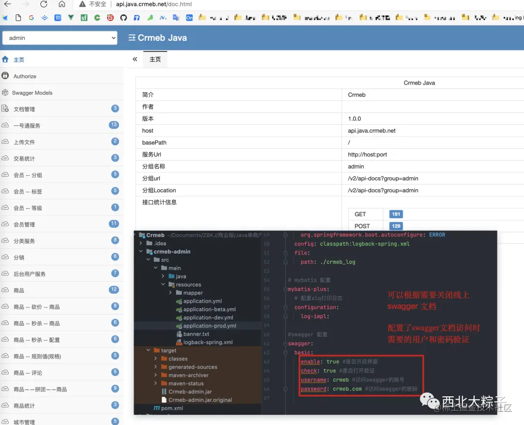
Task: Expand the mapper folder in IDE tree
Action: click(x=170, y=292)
